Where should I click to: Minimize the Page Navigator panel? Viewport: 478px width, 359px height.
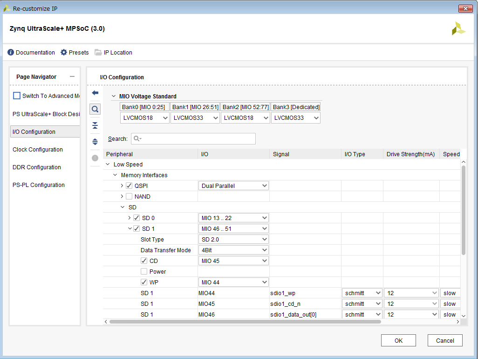point(72,76)
